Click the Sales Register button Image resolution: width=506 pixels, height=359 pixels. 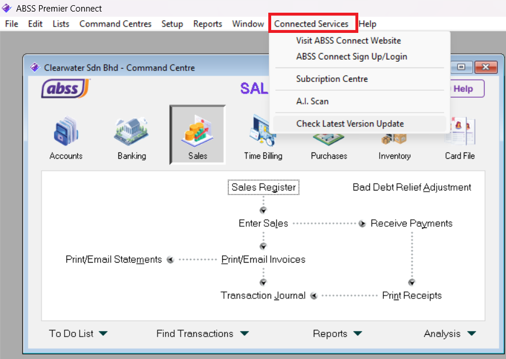(x=264, y=187)
